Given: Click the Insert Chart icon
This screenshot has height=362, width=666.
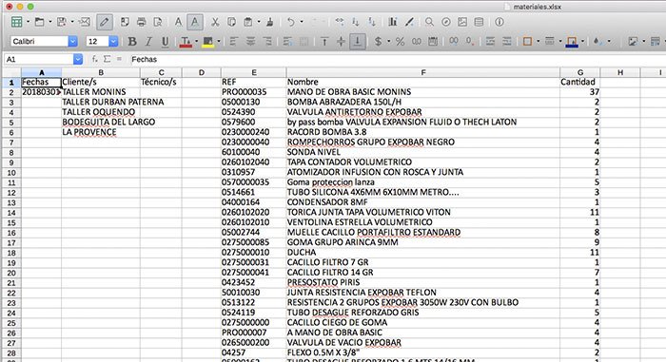Looking at the screenshot, I should [x=393, y=22].
